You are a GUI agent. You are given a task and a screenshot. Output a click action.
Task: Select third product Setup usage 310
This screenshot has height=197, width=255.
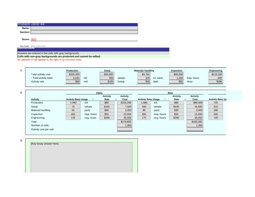click(216, 107)
